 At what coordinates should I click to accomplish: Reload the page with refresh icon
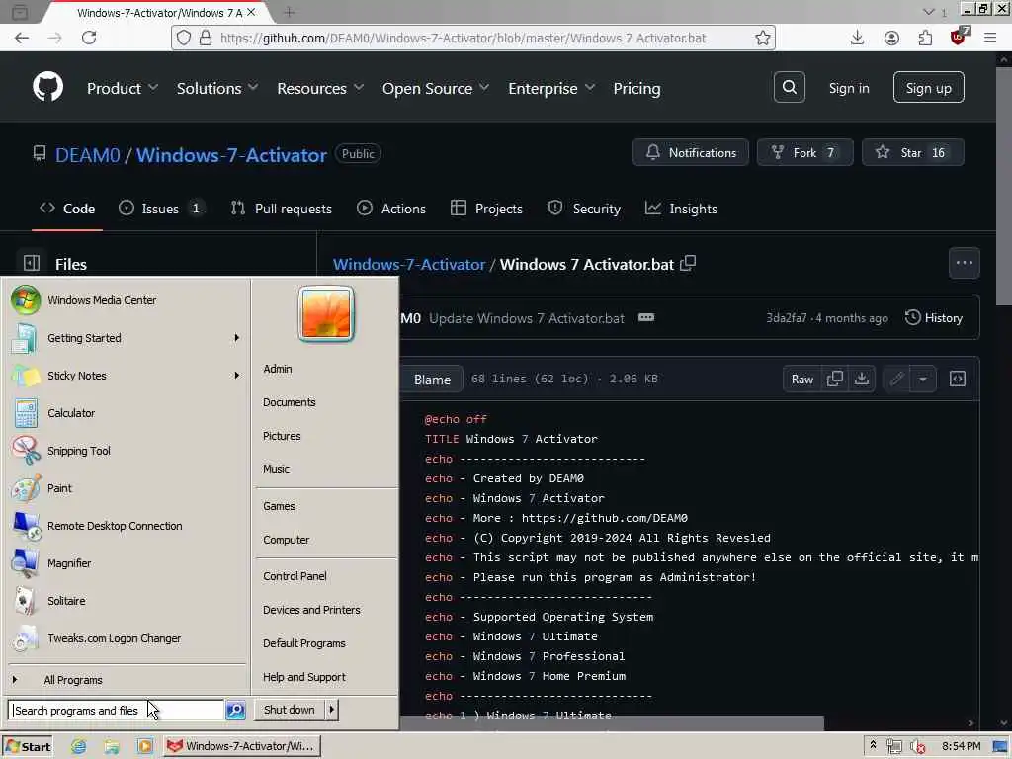[x=89, y=38]
